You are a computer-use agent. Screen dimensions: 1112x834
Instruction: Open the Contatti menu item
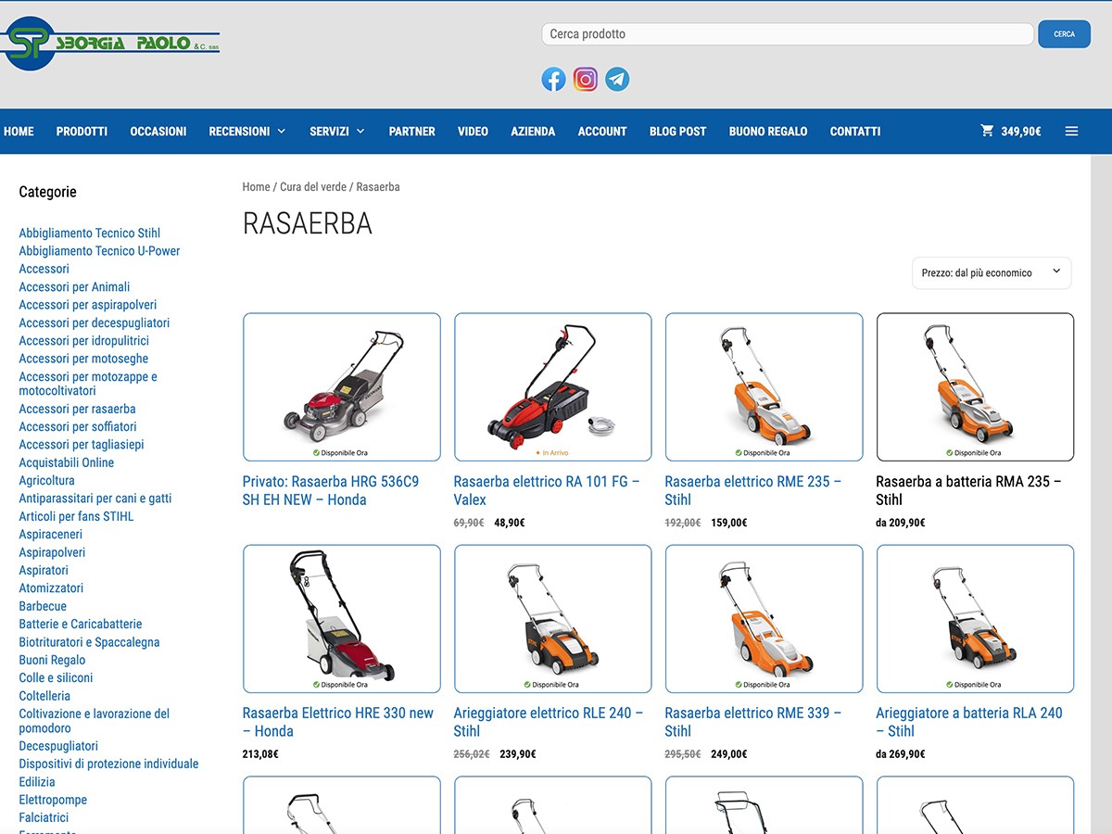tap(855, 132)
